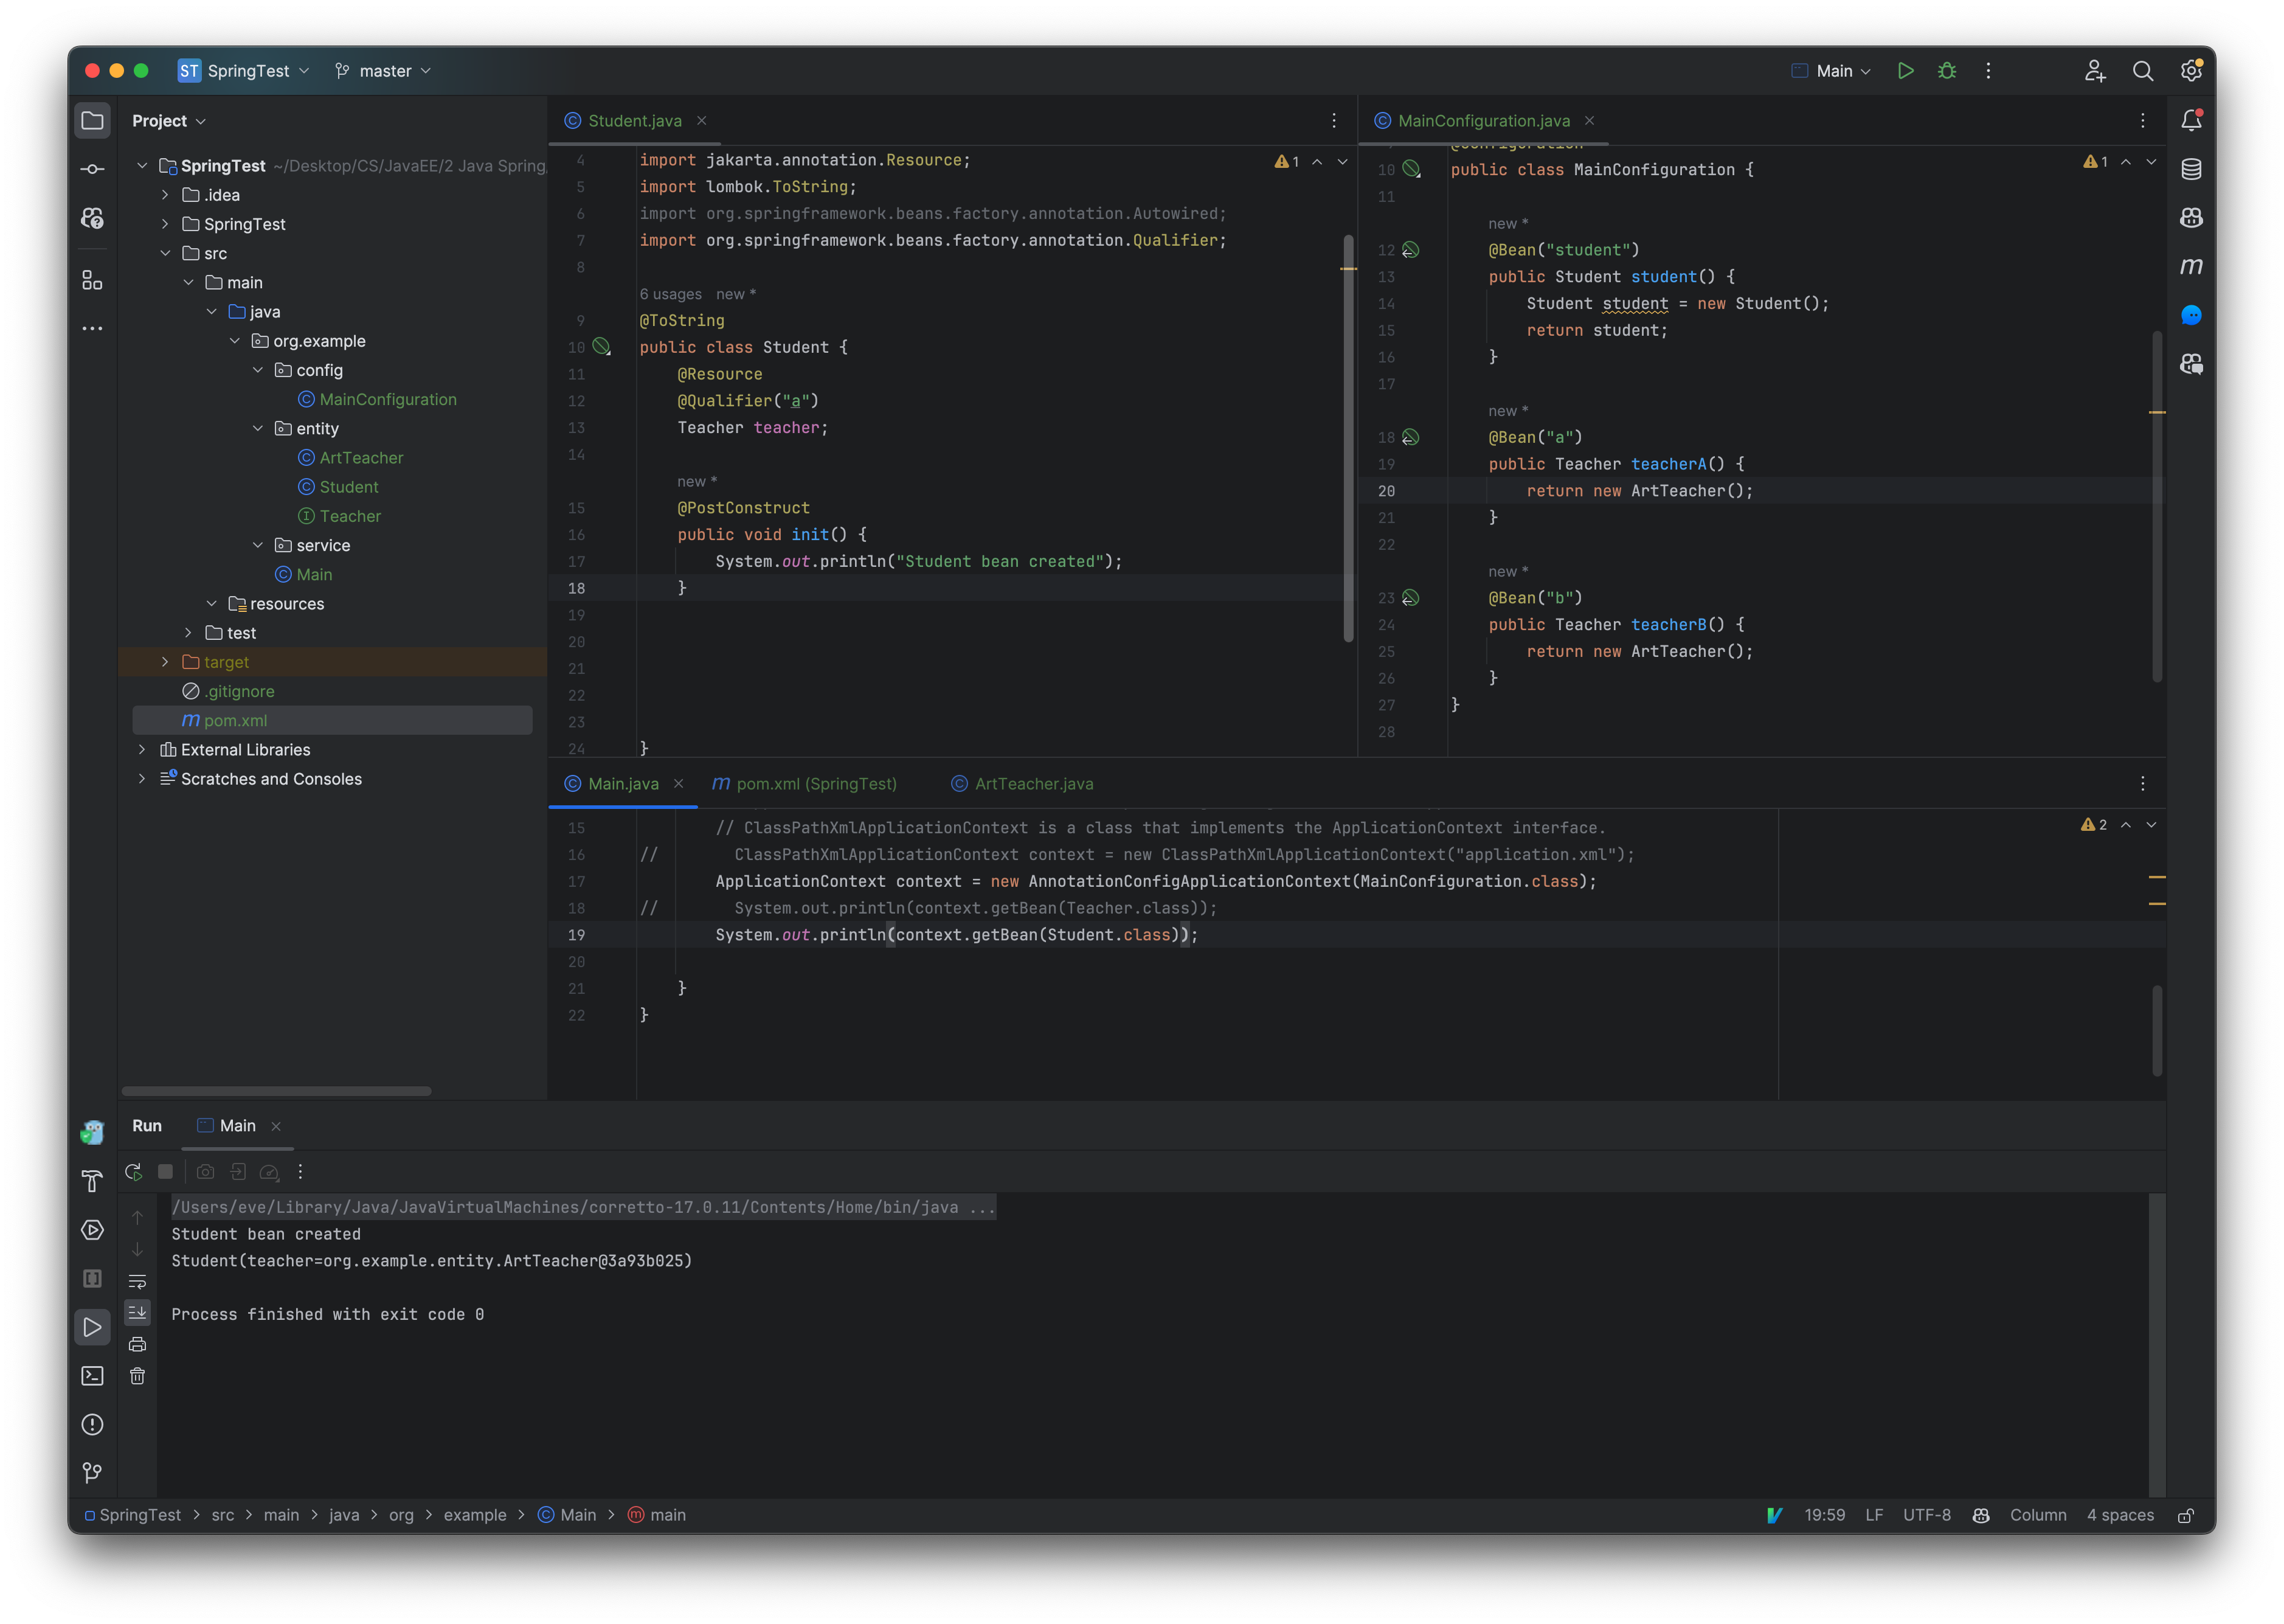Switch to the pom.xml (SpringTest) tab

click(815, 784)
